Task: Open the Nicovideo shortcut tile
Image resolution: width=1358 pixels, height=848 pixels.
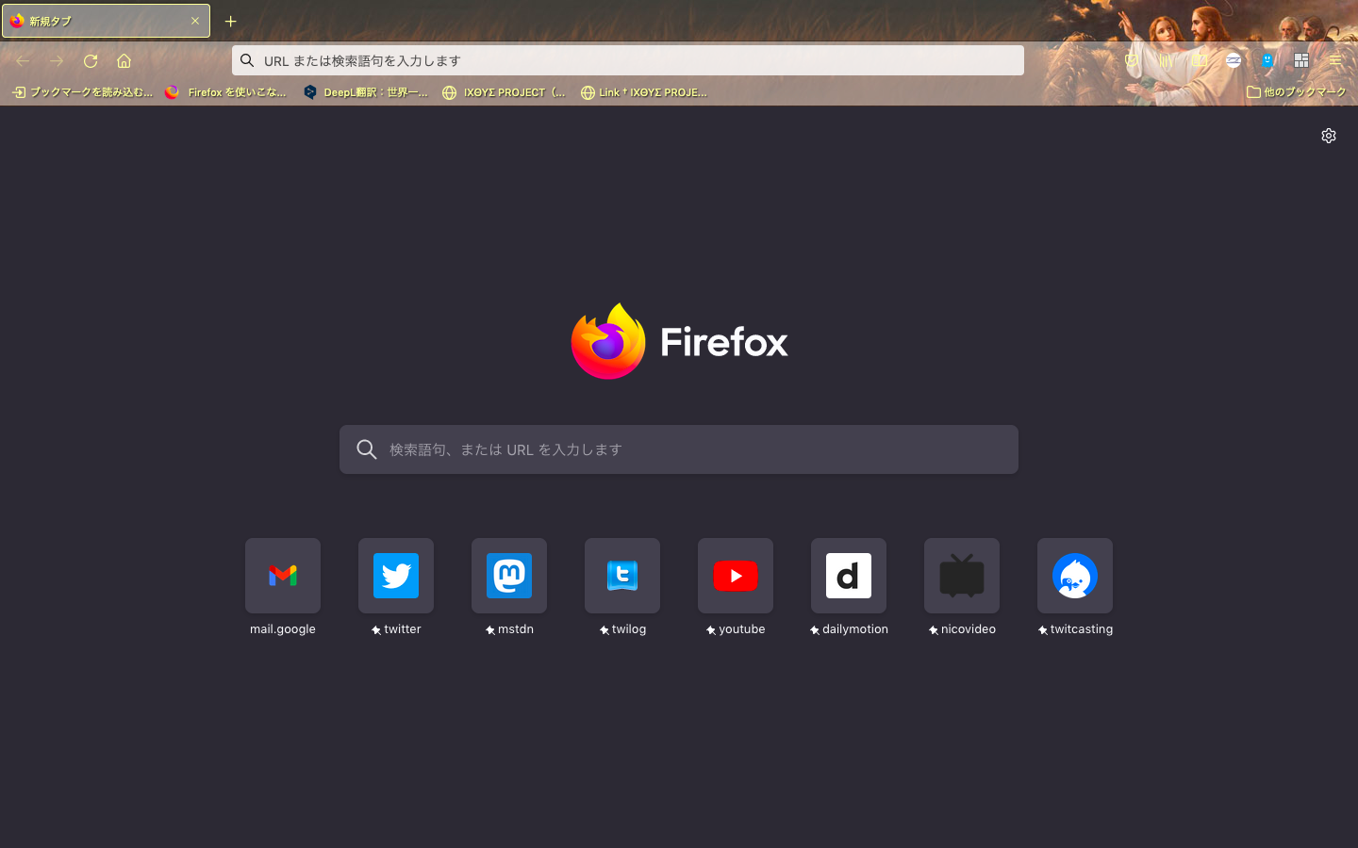Action: click(962, 576)
